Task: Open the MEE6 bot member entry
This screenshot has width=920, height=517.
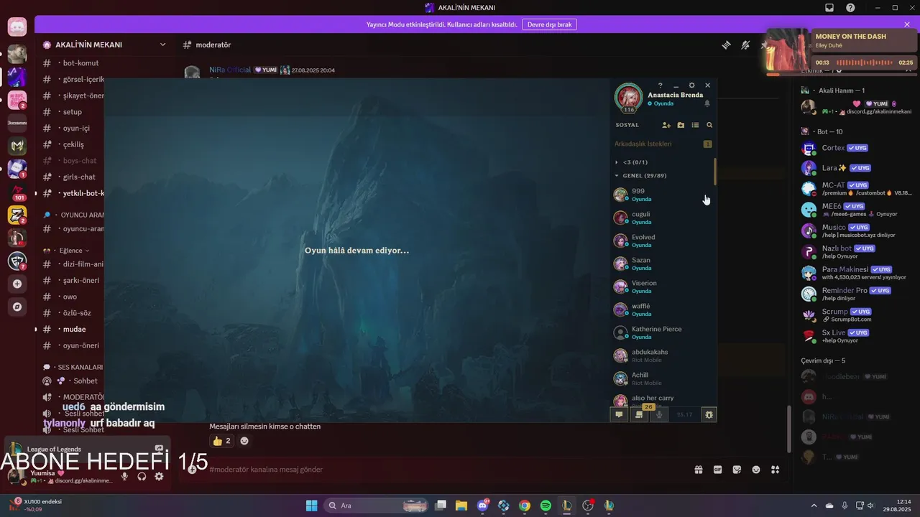Action: [x=856, y=209]
